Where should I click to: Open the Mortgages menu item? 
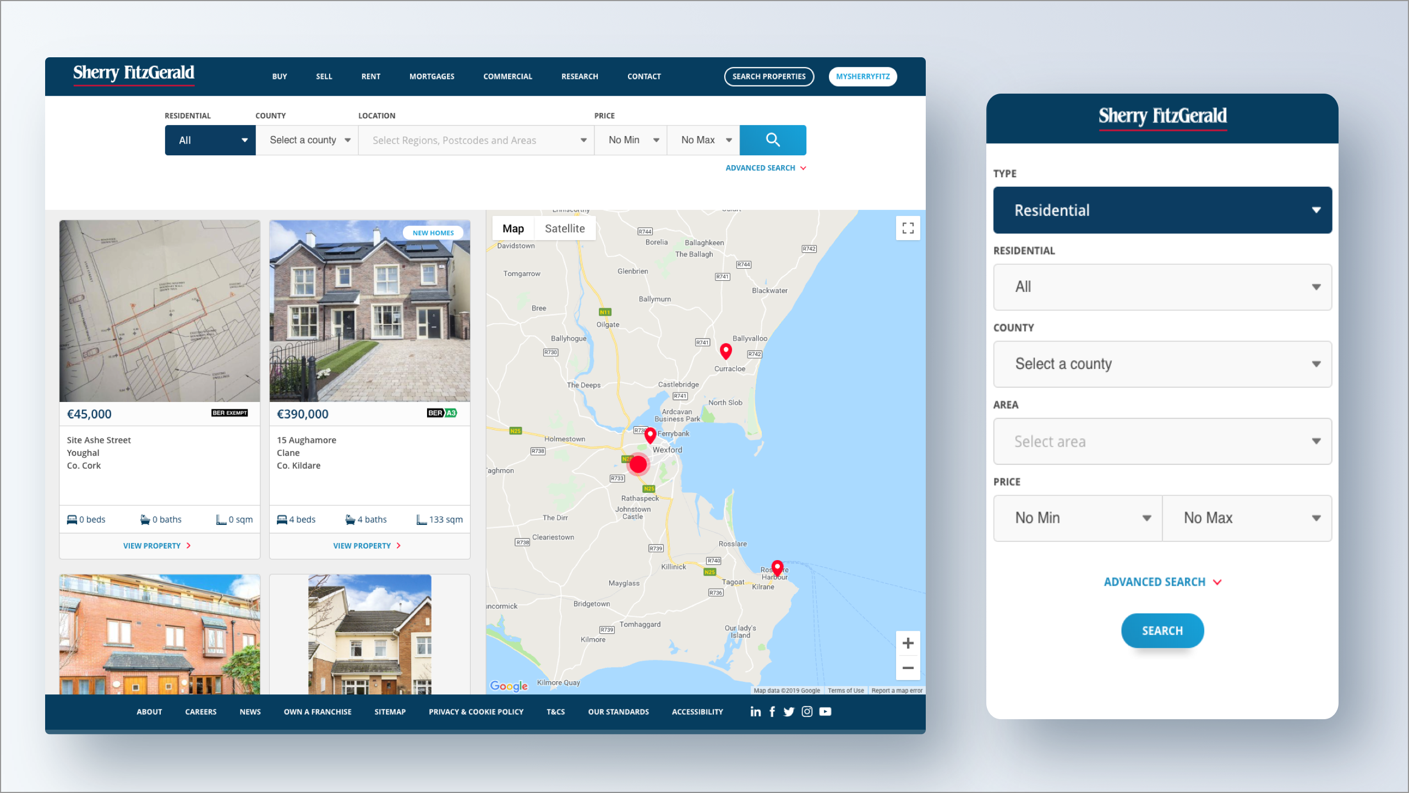point(432,77)
